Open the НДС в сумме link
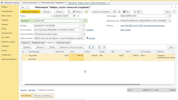The width and height of the screenshot is (178, 100). [x=125, y=30]
